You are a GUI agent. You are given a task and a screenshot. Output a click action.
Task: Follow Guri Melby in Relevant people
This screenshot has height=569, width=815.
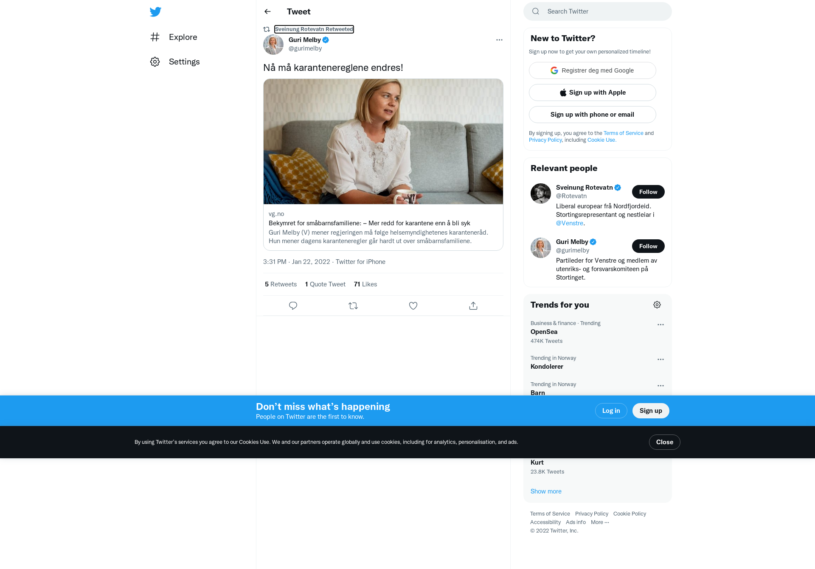[x=648, y=246]
